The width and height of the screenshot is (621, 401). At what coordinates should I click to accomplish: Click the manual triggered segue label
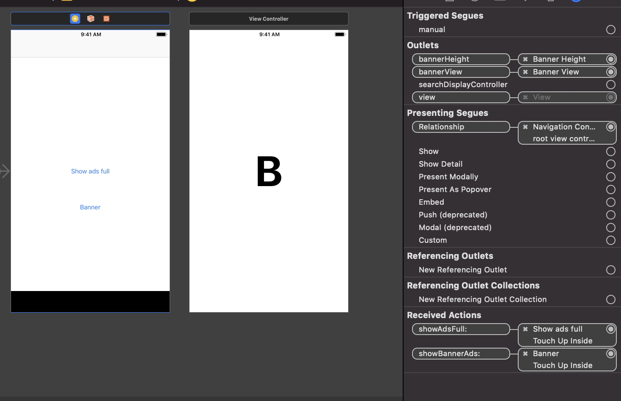432,30
